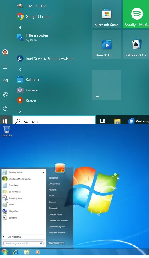The height and width of the screenshot is (258, 149).
Task: Open the Spotify tile
Action: (x=136, y=14)
